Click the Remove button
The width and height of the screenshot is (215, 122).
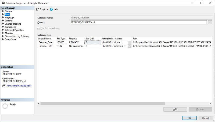coord(200,109)
